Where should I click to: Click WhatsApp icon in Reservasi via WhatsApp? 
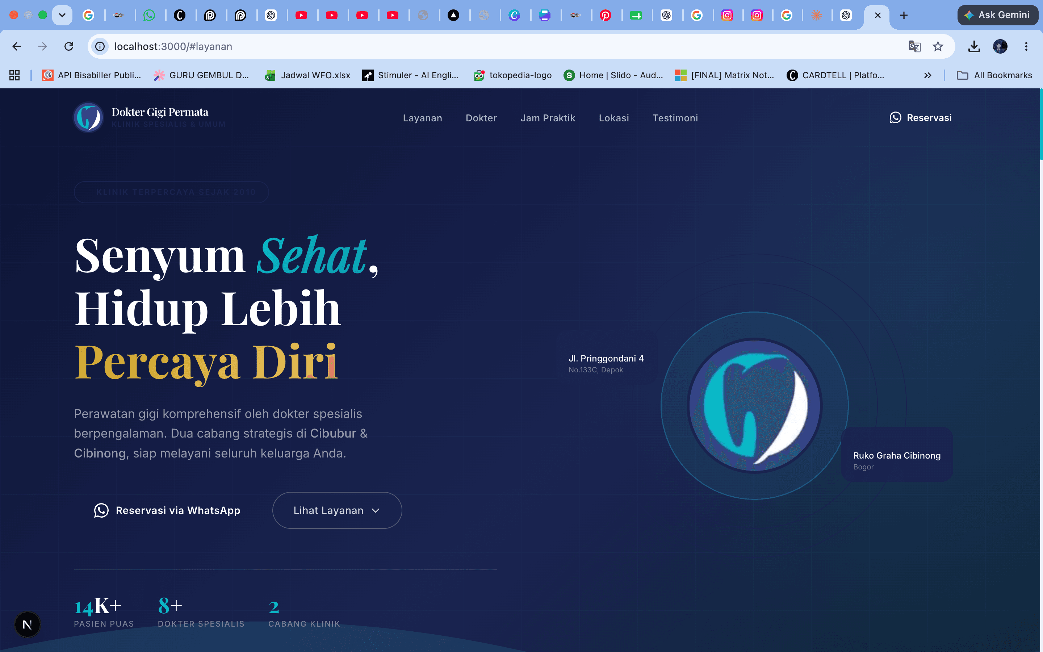pos(101,510)
